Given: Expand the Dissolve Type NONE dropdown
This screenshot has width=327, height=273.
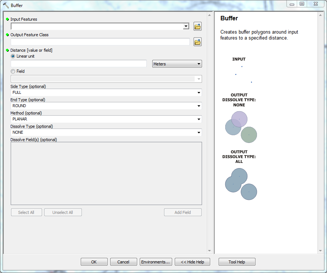Looking at the screenshot, I should [199, 132].
